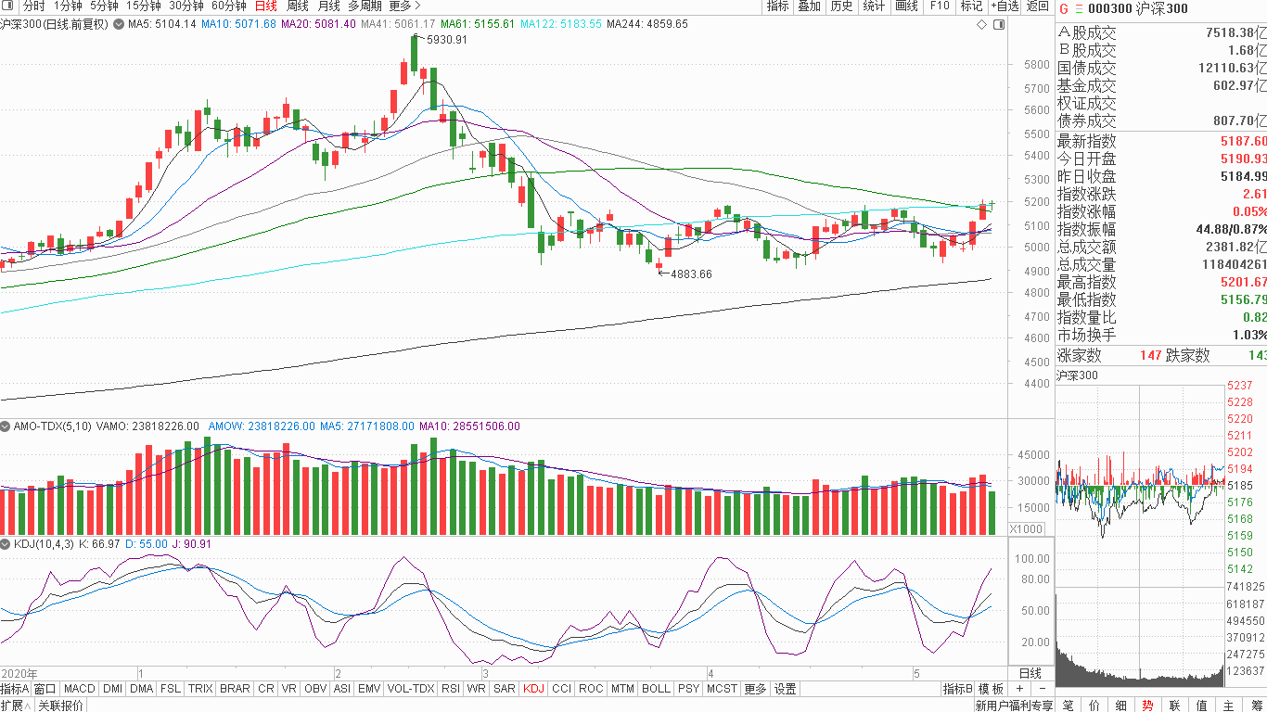Add to watchlist with +自选
This screenshot has height=712, width=1267.
pos(1005,6)
